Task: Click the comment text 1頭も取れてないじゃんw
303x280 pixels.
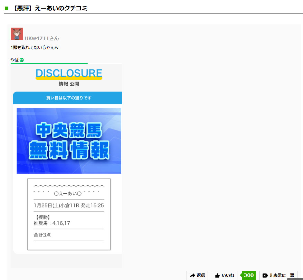Action: coord(35,47)
